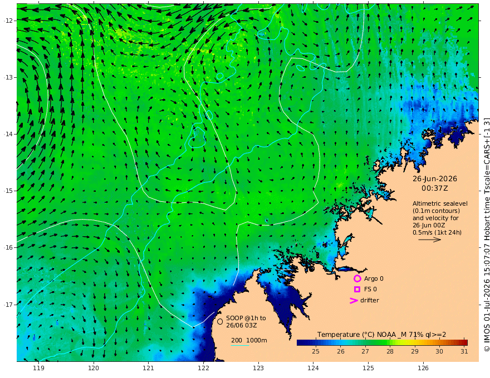Click the cyan 200m depth contour legend line
This screenshot has width=490, height=378.
point(239,345)
